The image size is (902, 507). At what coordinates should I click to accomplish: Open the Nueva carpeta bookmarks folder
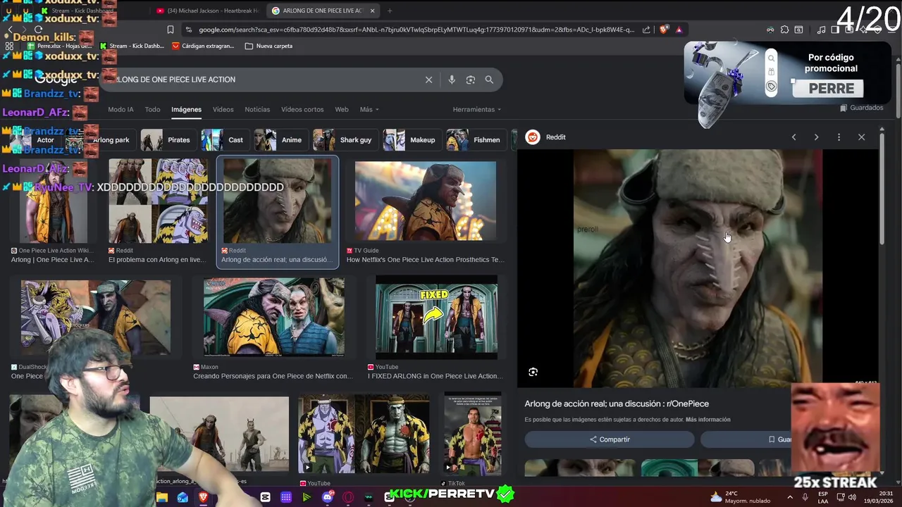(x=268, y=46)
